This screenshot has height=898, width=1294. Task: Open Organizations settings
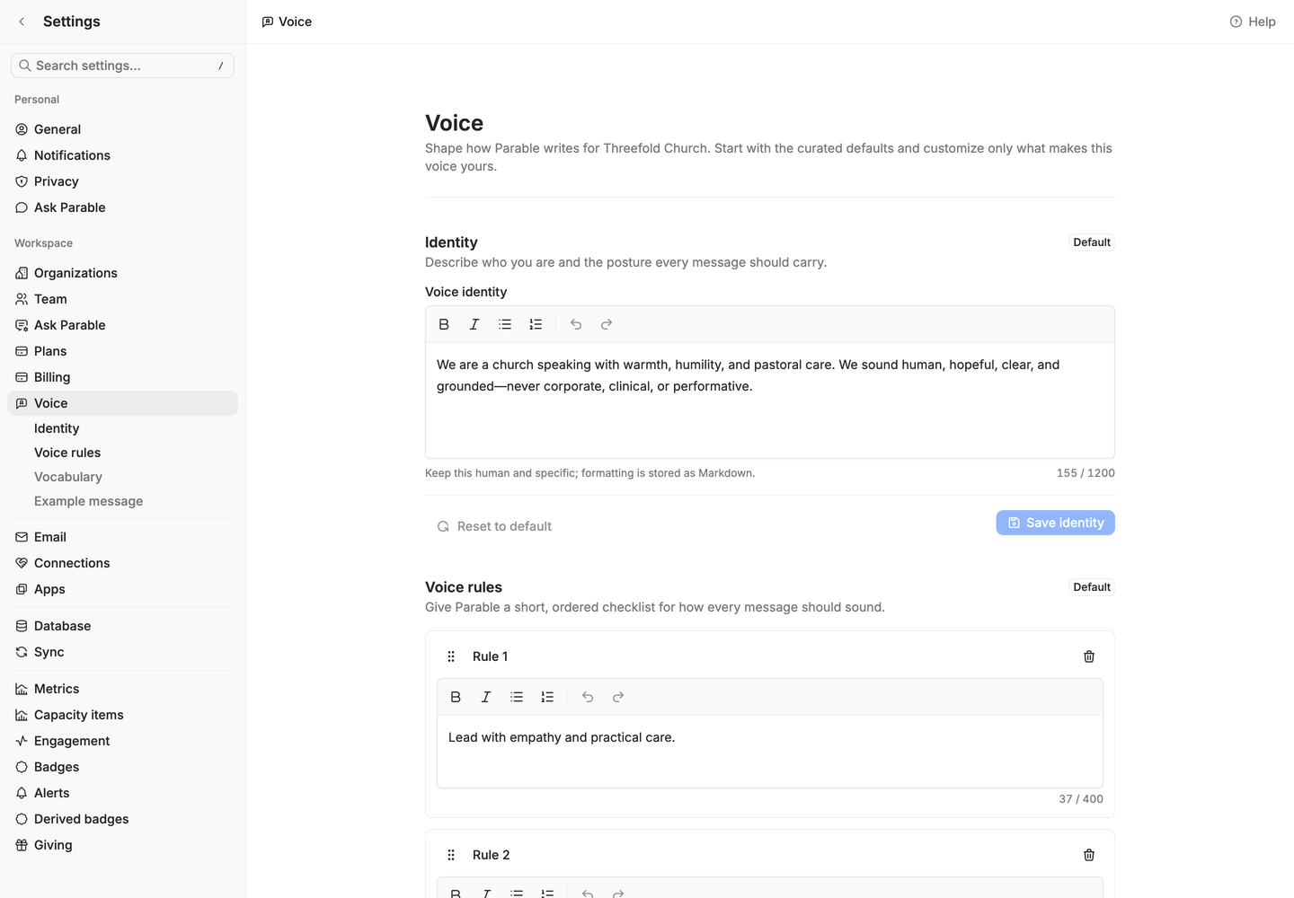[122, 273]
